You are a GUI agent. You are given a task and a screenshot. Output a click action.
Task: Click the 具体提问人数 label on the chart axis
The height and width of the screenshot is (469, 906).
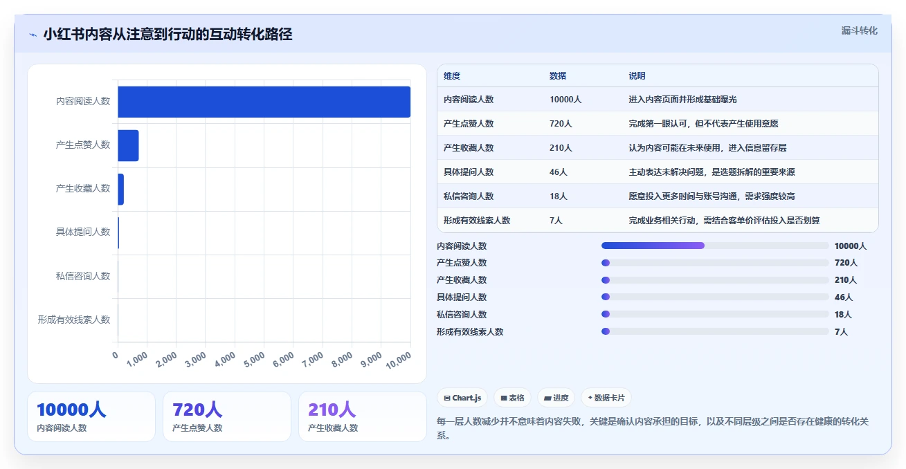pos(83,232)
